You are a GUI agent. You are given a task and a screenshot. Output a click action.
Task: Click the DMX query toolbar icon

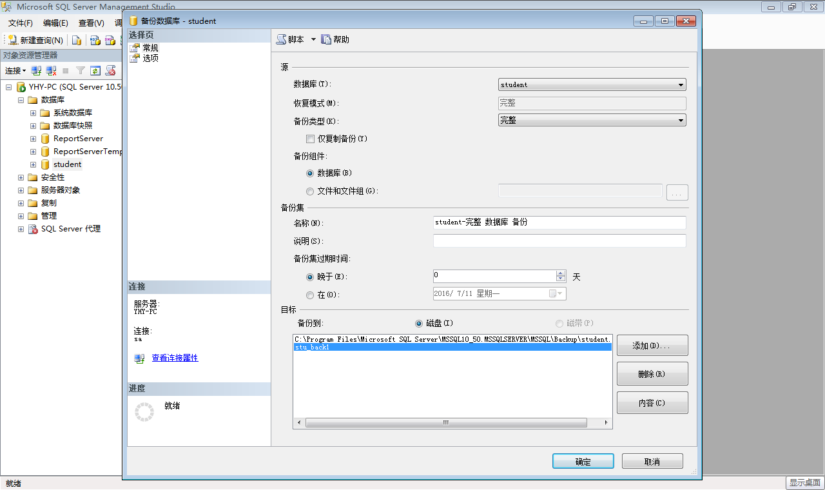click(x=110, y=40)
